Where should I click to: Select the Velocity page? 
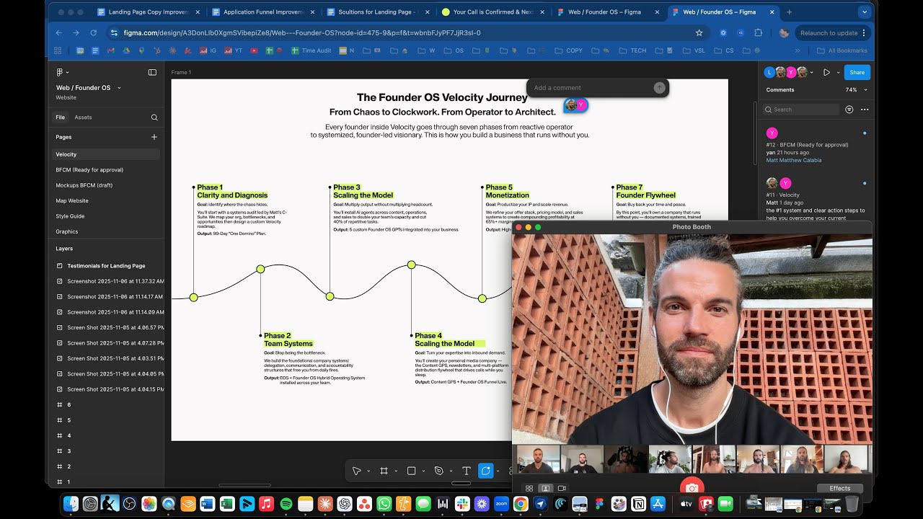tap(107, 154)
